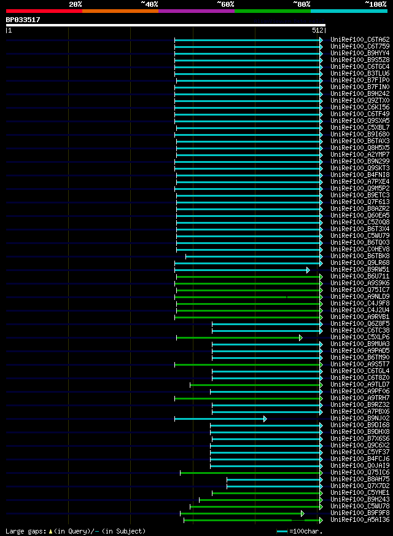Image resolution: width=393 pixels, height=536 pixels.
Task: Open hit UniRef100_C6T759
Action: (x=360, y=47)
